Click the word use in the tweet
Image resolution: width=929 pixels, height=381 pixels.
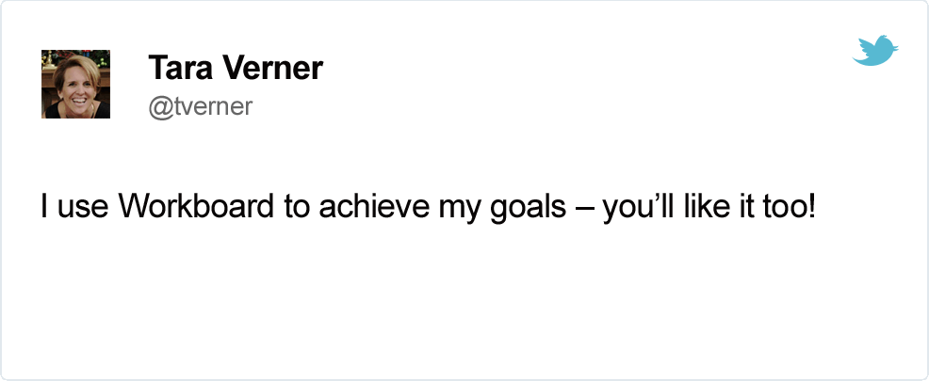pyautogui.click(x=83, y=209)
